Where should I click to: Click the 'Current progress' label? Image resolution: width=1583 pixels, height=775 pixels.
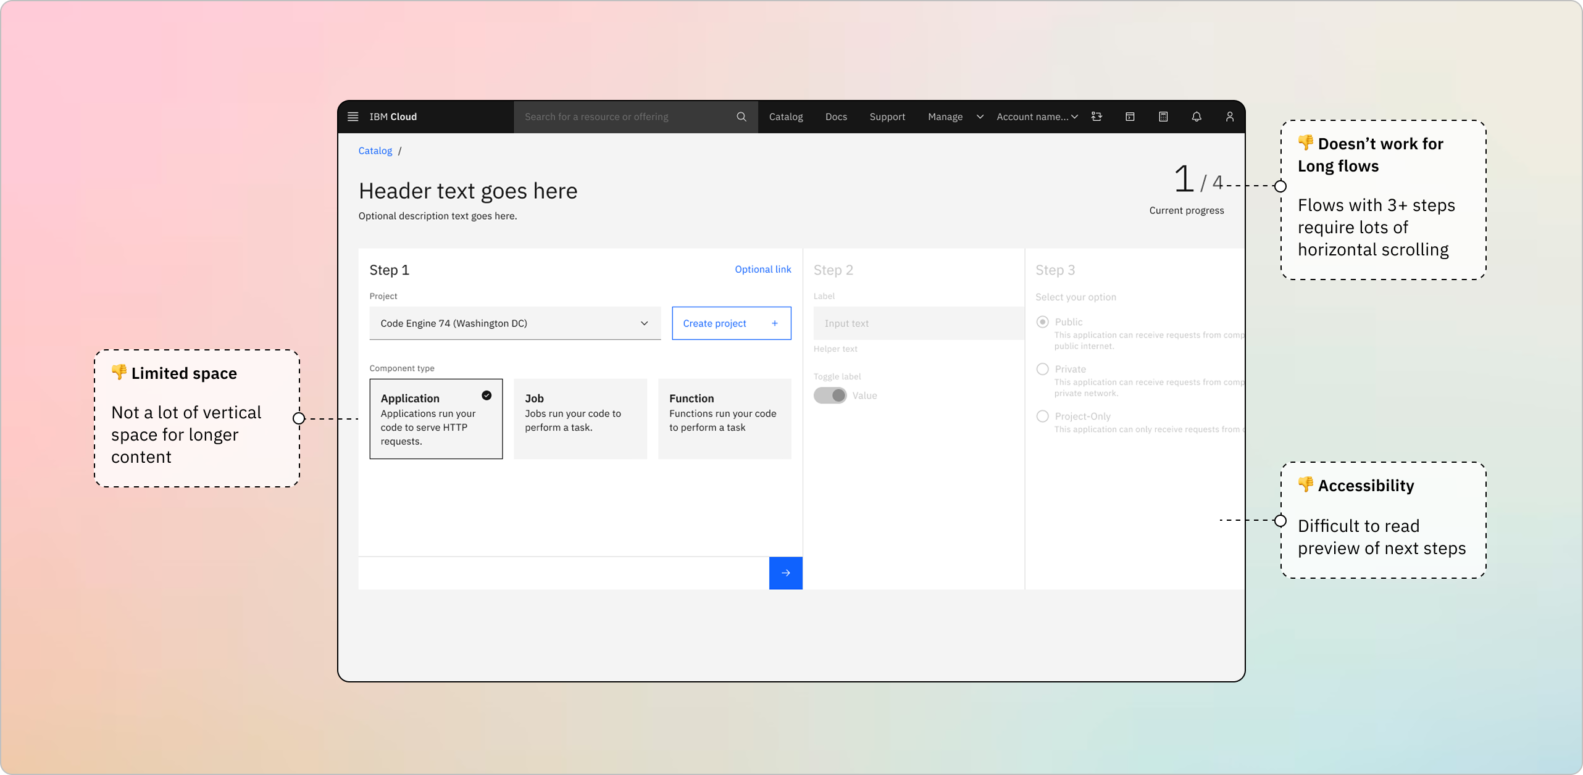[x=1186, y=210]
